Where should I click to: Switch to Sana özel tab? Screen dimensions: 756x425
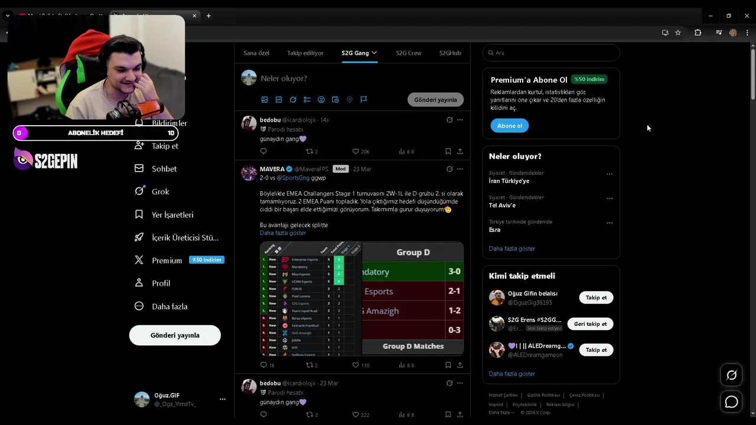pyautogui.click(x=256, y=53)
